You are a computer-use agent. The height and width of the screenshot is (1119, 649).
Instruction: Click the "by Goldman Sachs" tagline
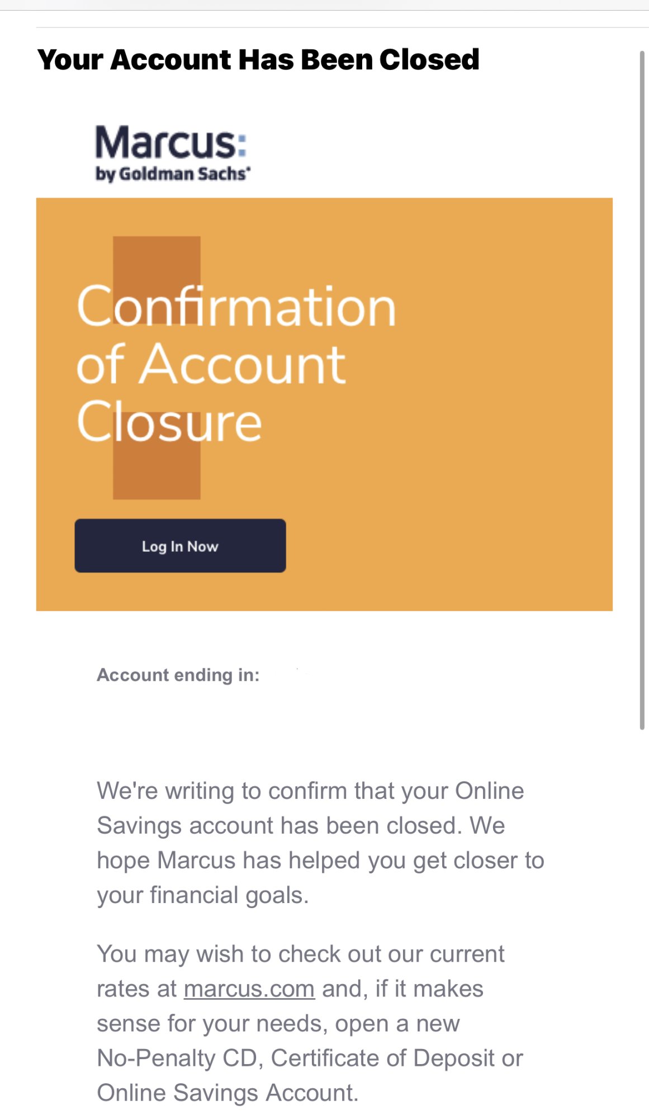tap(172, 174)
